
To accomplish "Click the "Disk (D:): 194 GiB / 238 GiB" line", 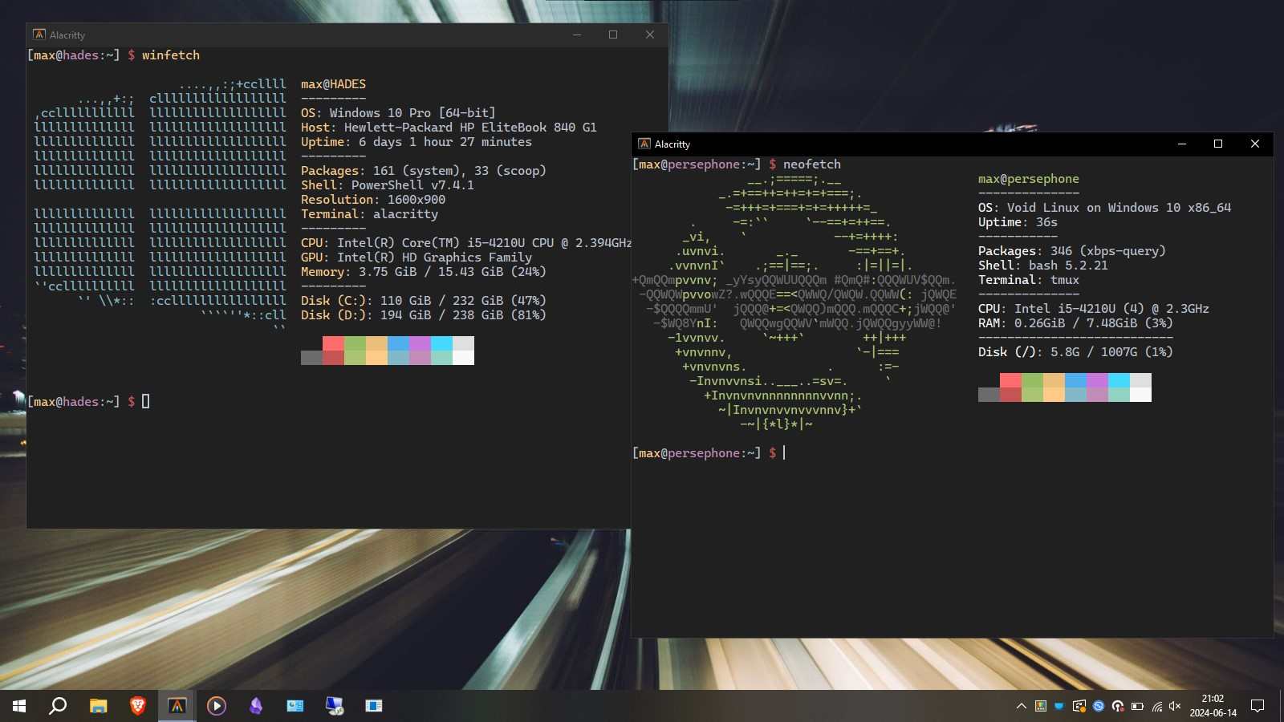I will [424, 315].
